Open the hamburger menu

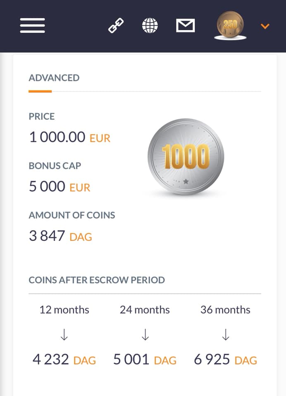coord(32,26)
